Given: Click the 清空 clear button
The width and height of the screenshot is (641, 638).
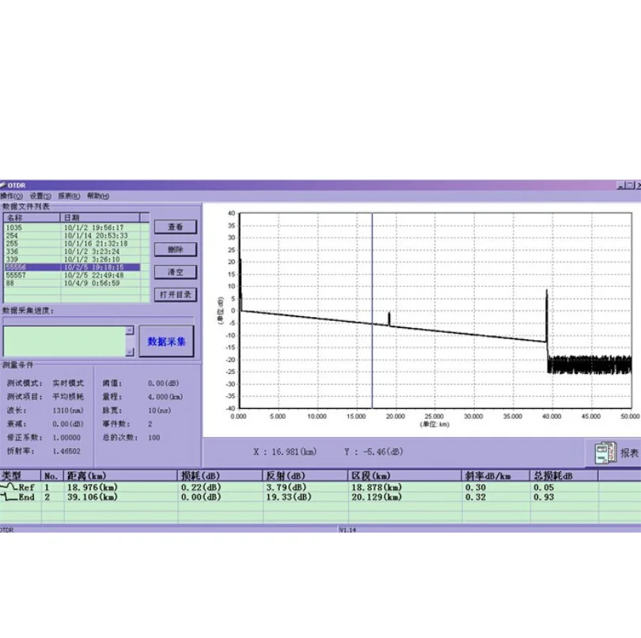Looking at the screenshot, I should pyautogui.click(x=176, y=272).
